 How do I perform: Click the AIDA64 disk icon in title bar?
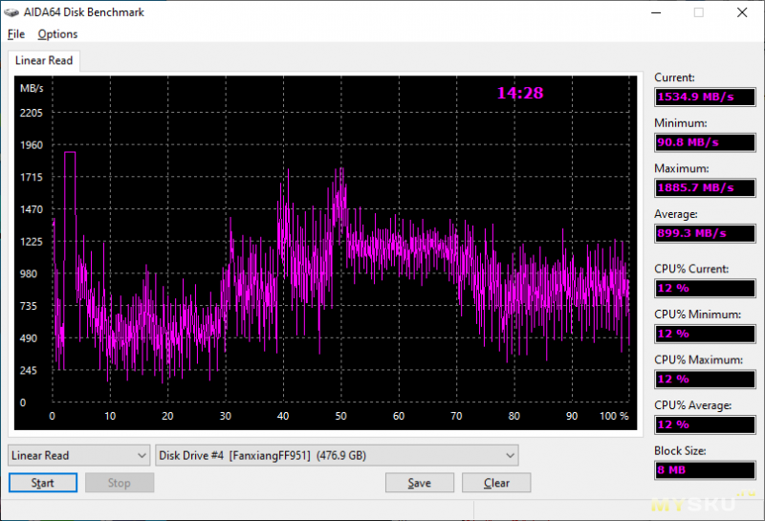(11, 12)
